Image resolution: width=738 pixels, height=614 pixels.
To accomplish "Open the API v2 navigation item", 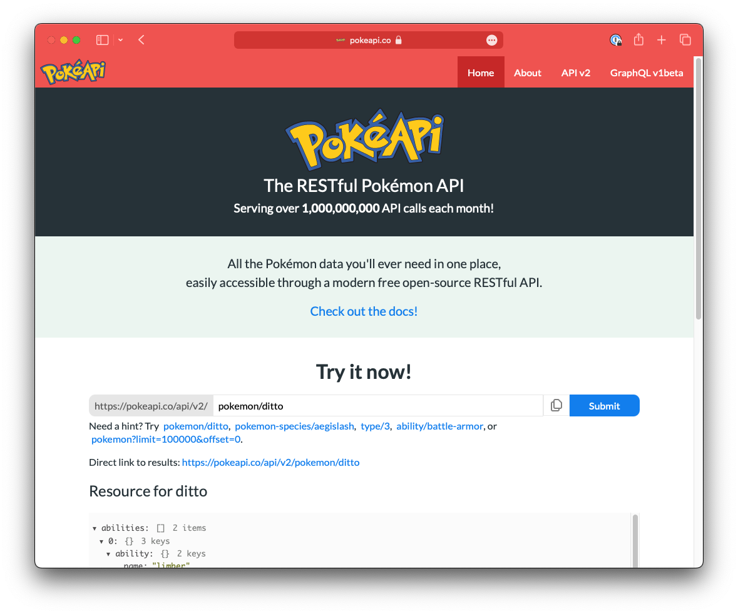I will coord(575,73).
